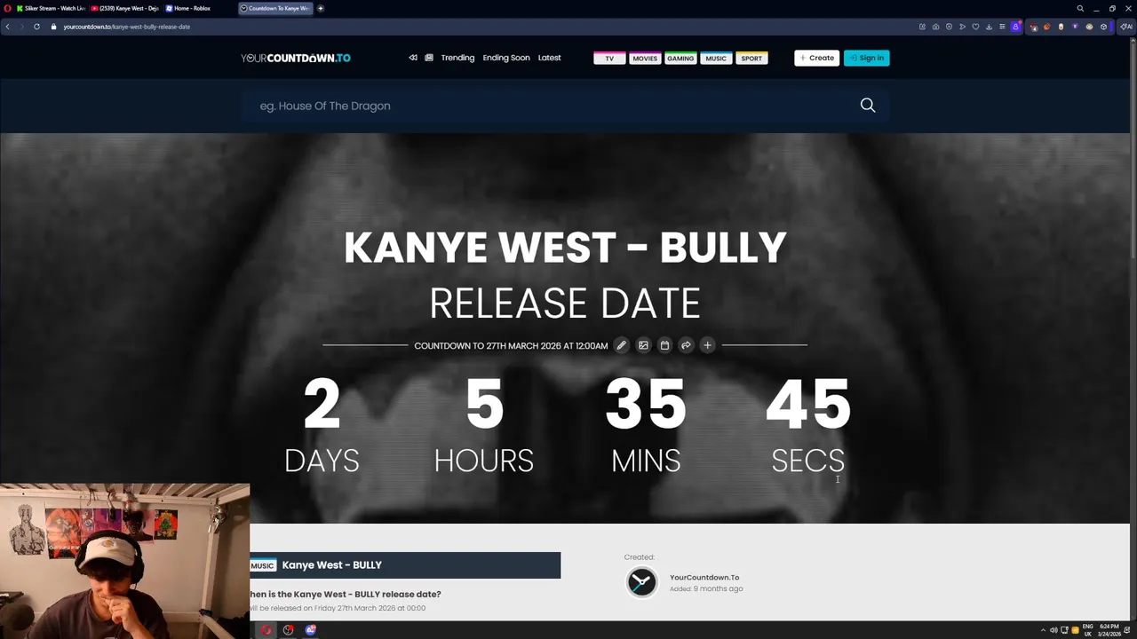This screenshot has width=1137, height=639.
Task: Click the plus icon beside countdown date
Action: click(707, 345)
